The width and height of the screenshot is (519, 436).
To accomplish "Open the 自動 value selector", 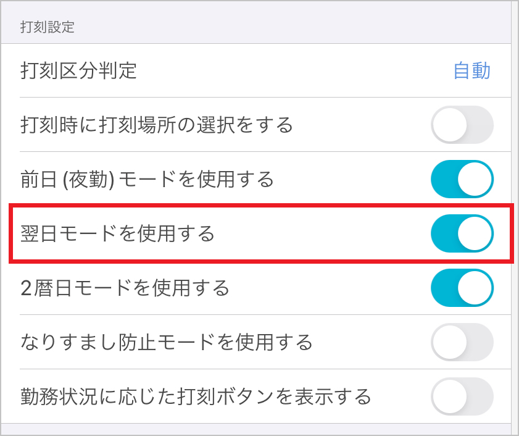I will (x=472, y=71).
